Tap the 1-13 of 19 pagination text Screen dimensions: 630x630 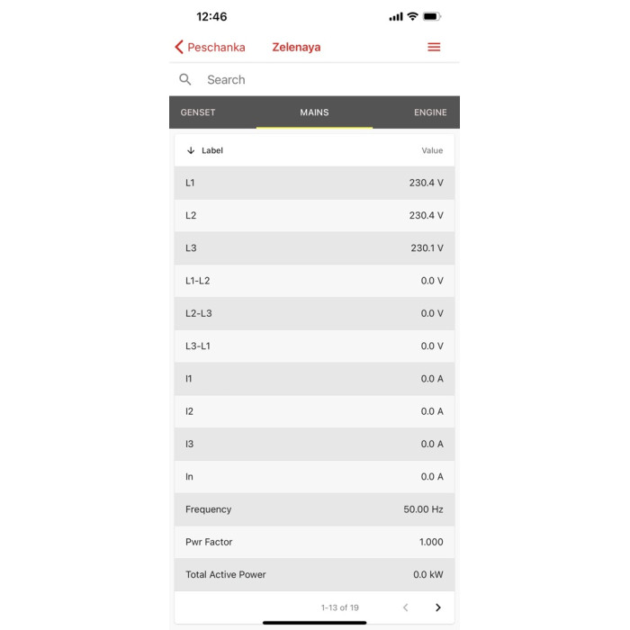[x=340, y=607]
